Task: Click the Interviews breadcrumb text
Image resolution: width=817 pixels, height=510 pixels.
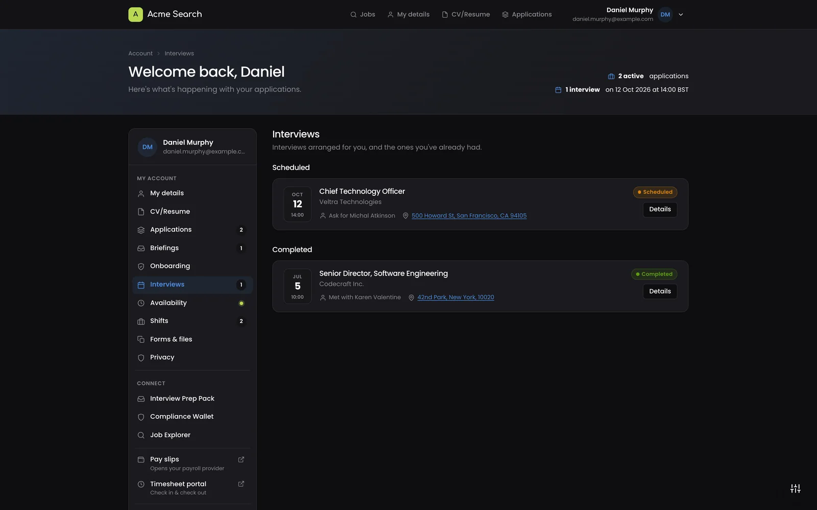Action: 179,54
